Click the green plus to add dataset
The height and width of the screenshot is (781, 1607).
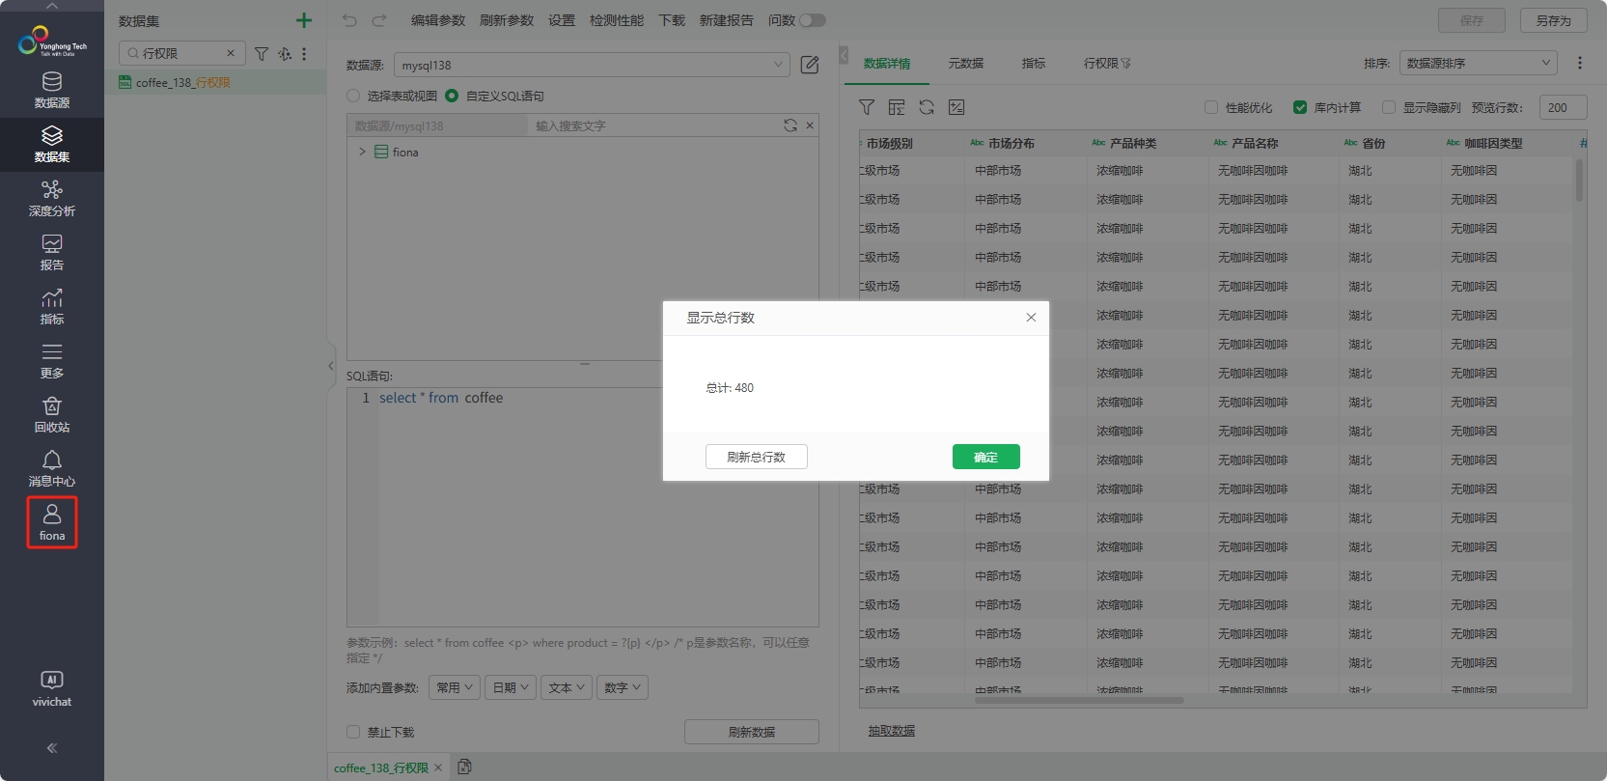(304, 20)
